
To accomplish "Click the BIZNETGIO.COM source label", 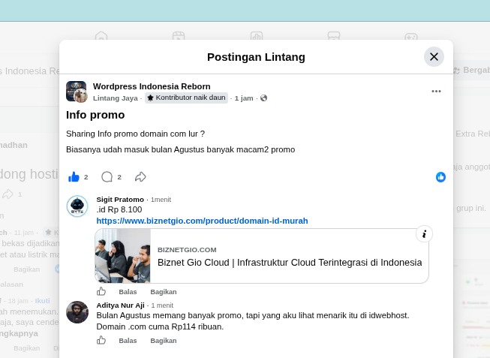I will point(187,250).
